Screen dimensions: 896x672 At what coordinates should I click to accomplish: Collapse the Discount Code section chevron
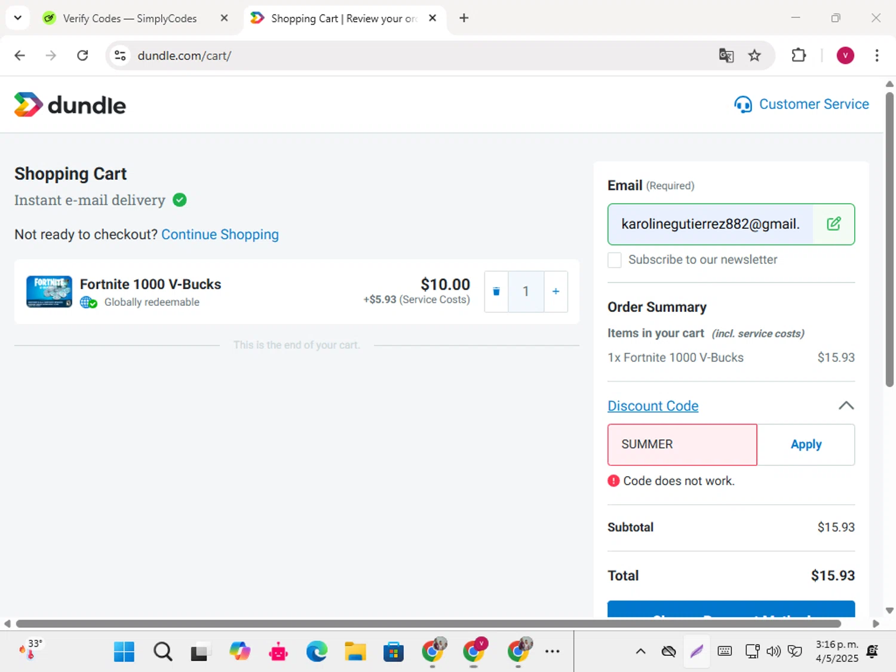tap(846, 406)
